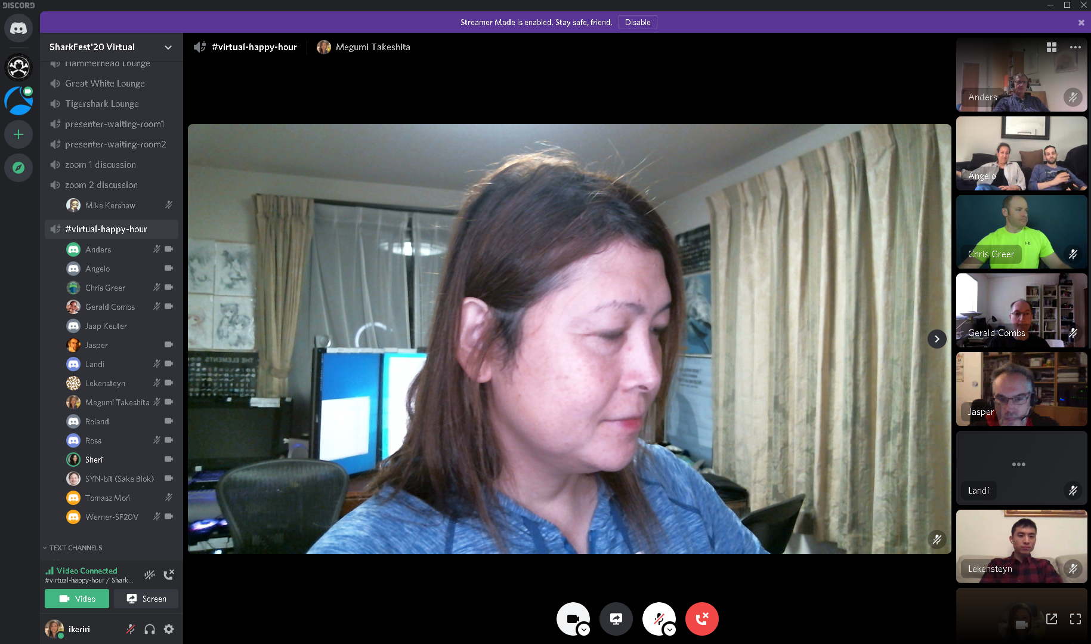Click ikeriri user avatar
Image resolution: width=1091 pixels, height=644 pixels.
coord(54,629)
